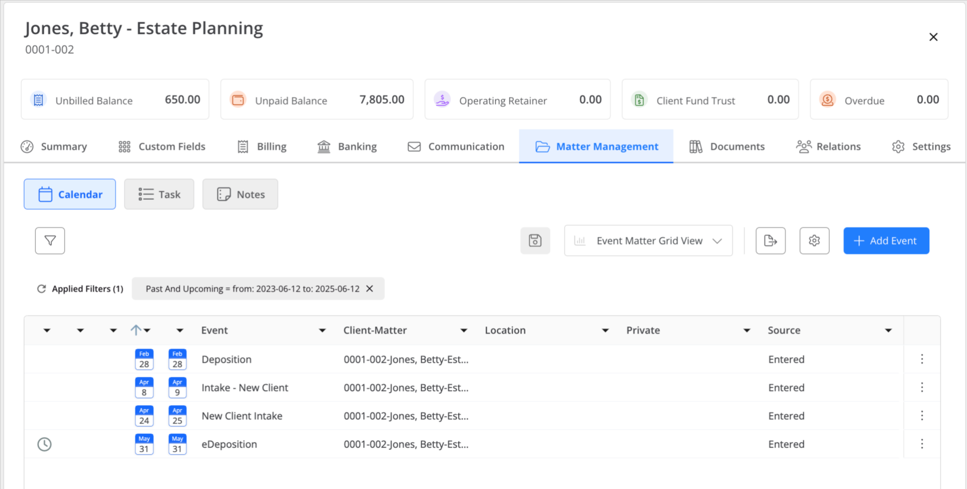Screen dimensions: 967x489
Task: Remove the Past And Upcoming filter chip
Action: pos(370,289)
